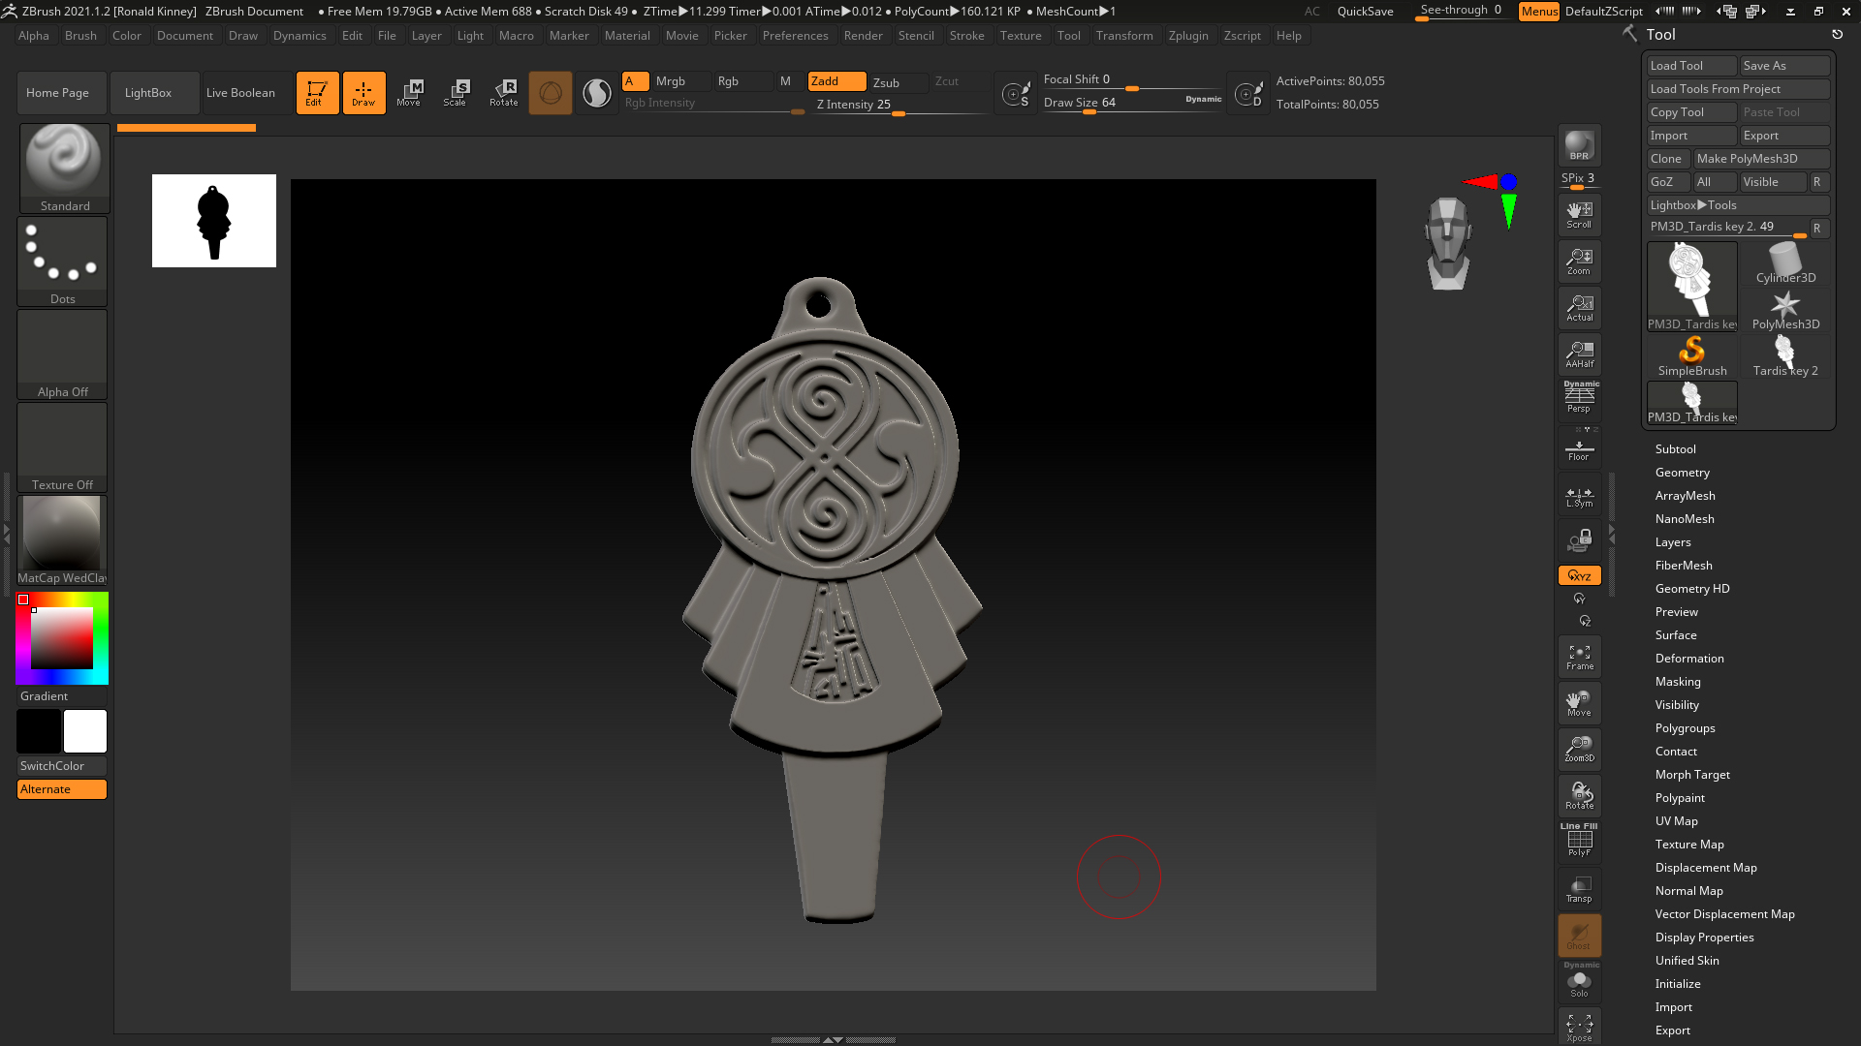Open the Dots stroke selector

click(x=63, y=261)
